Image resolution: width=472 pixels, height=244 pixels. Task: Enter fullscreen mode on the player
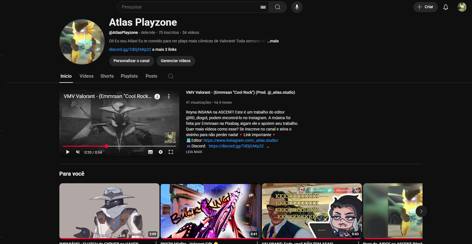pos(171,152)
